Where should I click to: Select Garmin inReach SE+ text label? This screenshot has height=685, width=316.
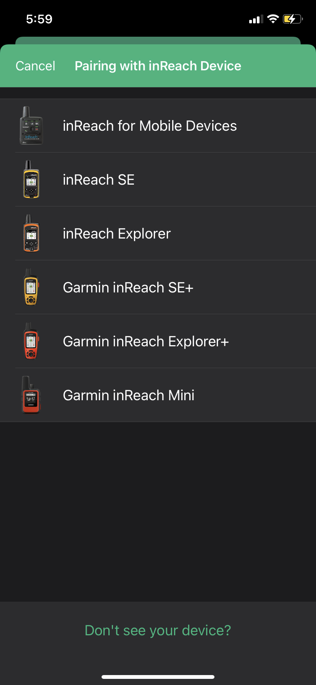point(128,287)
